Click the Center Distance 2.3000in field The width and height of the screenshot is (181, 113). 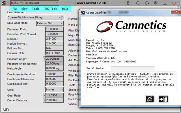[x=54, y=100]
